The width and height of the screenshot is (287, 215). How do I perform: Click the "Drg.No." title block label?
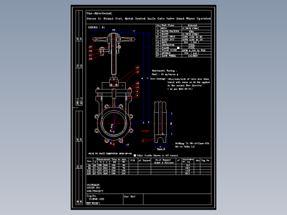(x=92, y=196)
